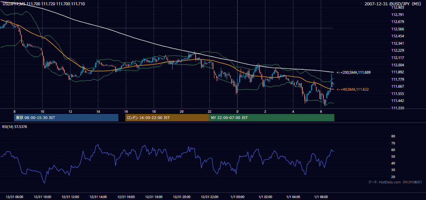
Task: Click RSI scale level 50
Action: coord(393,156)
